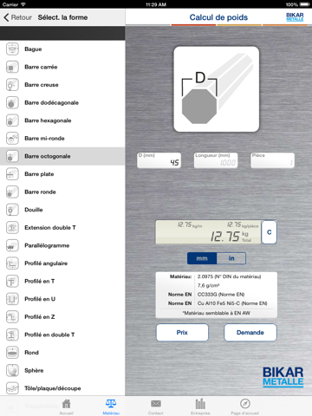
Task: Select the Profilé angulaire icon
Action: tap(12, 263)
